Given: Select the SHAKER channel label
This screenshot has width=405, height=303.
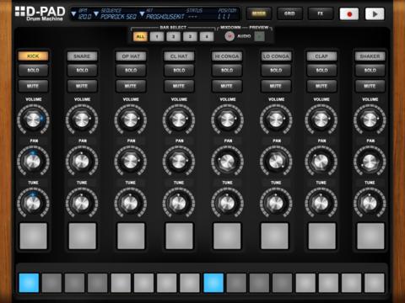Looking at the screenshot, I should pos(370,56).
